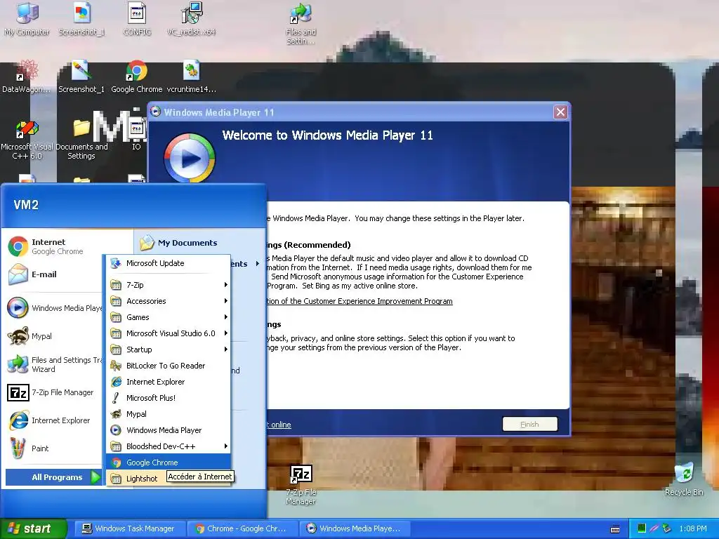This screenshot has width=719, height=539.
Task: Open Google Chrome desktop shortcut
Action: coord(137,77)
